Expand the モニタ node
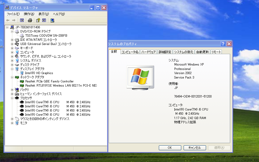This screenshot has height=162, width=259. (12, 123)
